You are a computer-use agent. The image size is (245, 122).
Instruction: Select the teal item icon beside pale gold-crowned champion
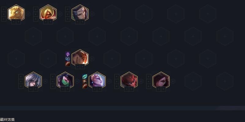(x=85, y=76)
